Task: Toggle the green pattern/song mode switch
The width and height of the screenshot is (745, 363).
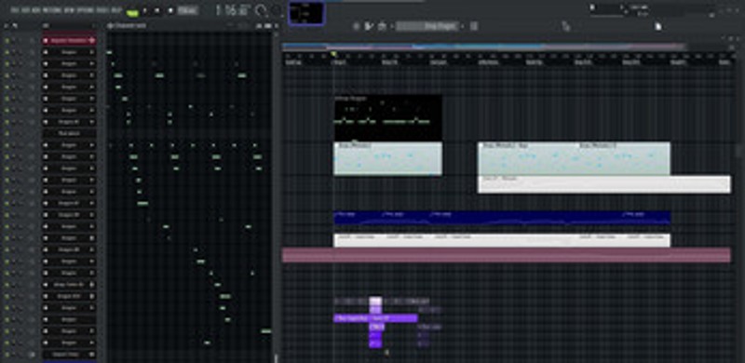Action: point(132,12)
